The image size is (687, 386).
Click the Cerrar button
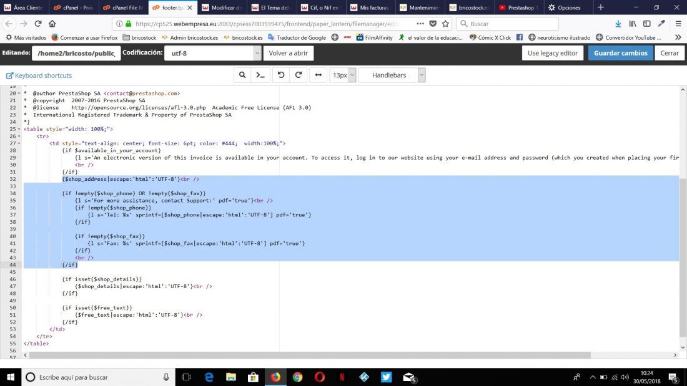coord(670,53)
